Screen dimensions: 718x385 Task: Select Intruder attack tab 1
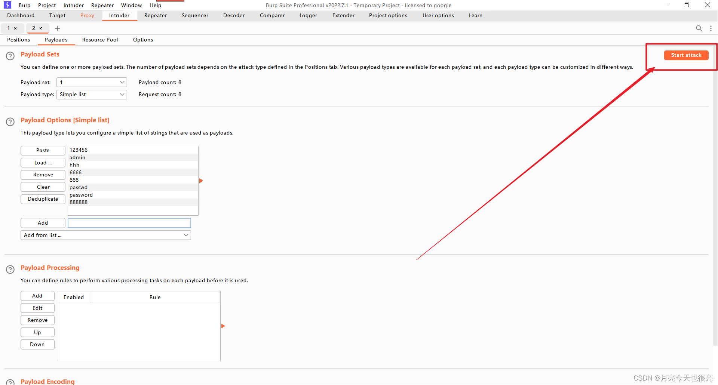(9, 28)
